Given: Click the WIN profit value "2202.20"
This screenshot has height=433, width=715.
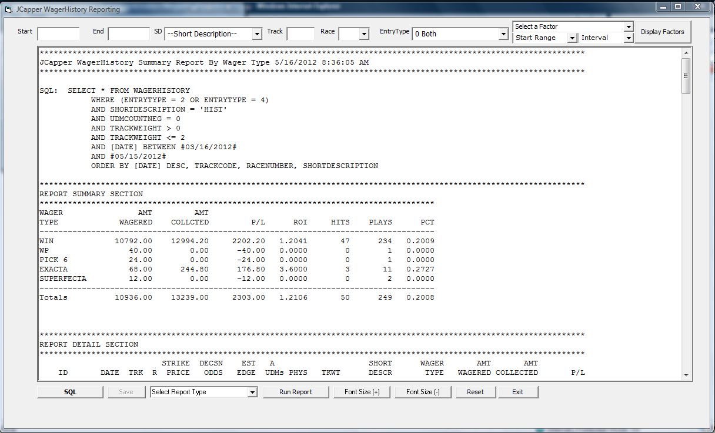Looking at the screenshot, I should pos(249,241).
